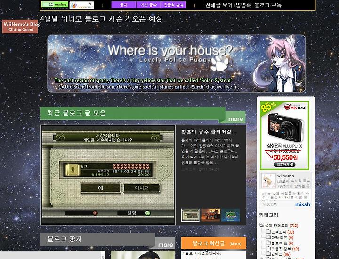Image resolution: width=339 pixels, height=259 pixels.
Task: Click the post excerpt text under the title
Action: click(210, 151)
